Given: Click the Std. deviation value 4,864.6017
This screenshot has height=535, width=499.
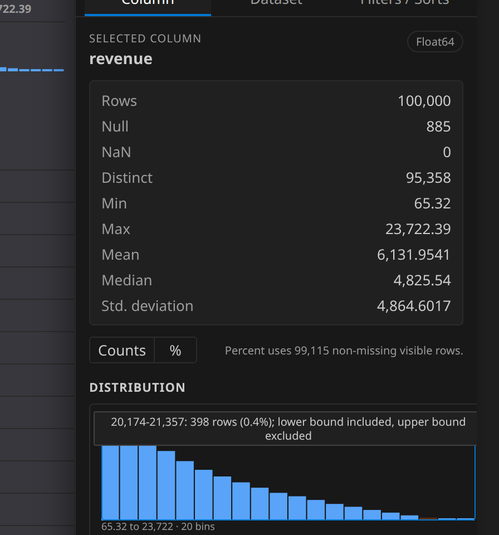Looking at the screenshot, I should 414,306.
